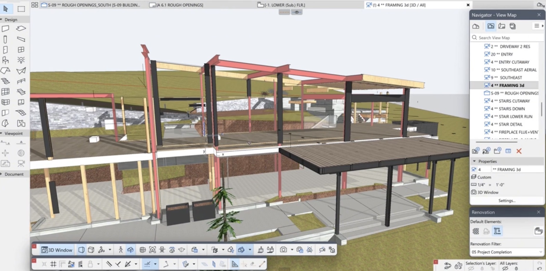Toggle the grid display in bottom toolbar
Viewport: 546px width, 271px height.
tap(53, 264)
